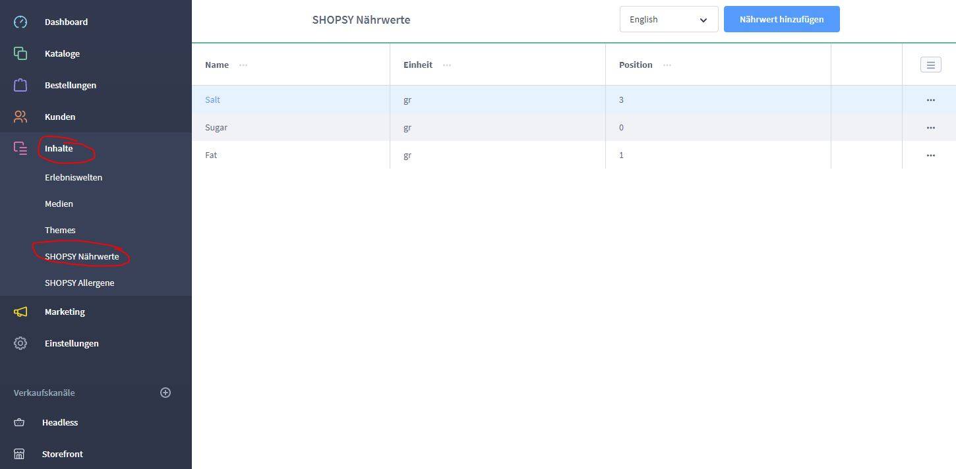
Task: Open the Kataloge menu entry
Action: [x=62, y=53]
